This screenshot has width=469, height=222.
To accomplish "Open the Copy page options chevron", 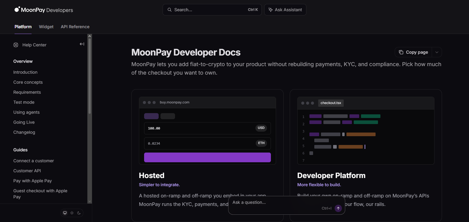I will coord(437,52).
